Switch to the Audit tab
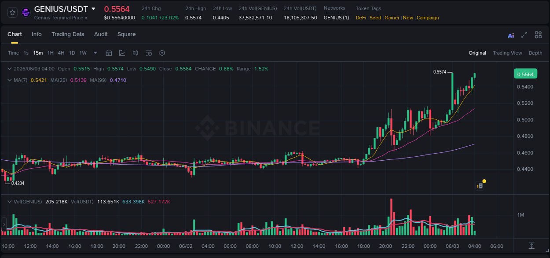 101,34
